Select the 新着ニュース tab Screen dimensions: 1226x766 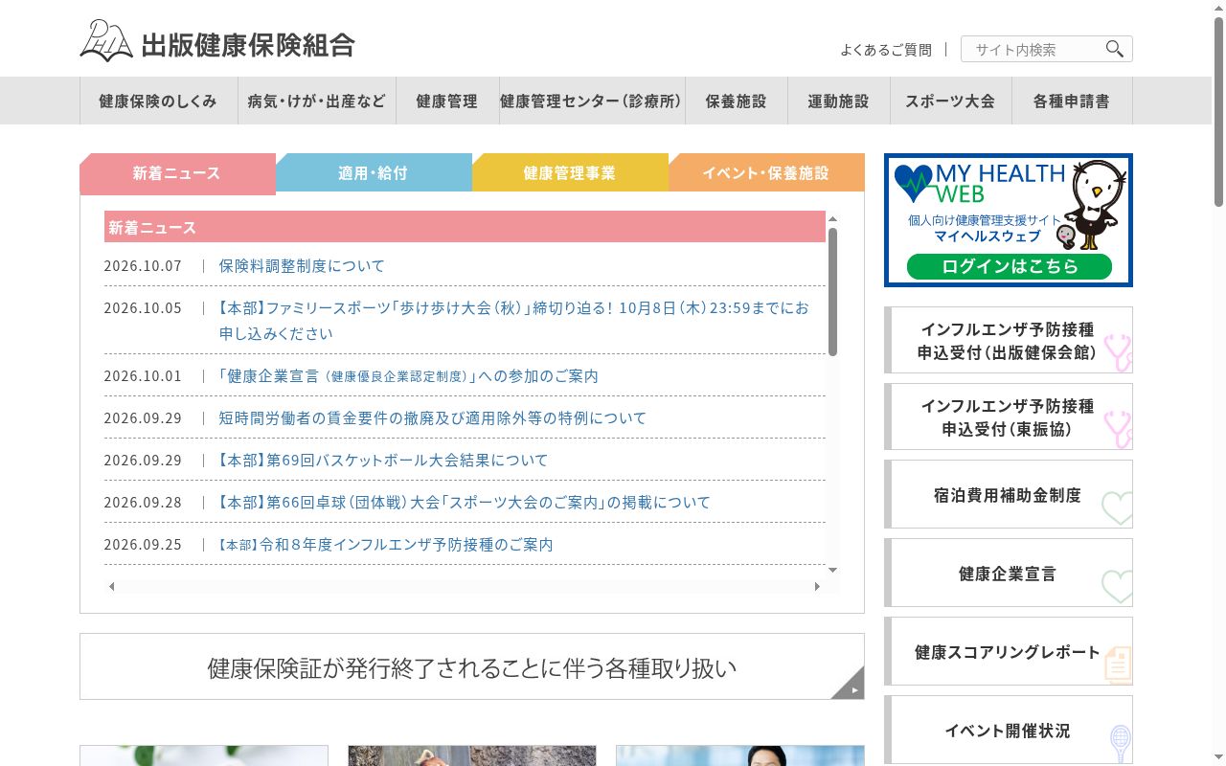click(x=177, y=173)
